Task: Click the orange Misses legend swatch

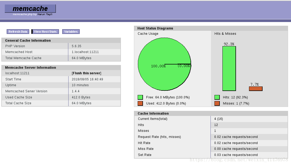Action: tap(217, 103)
